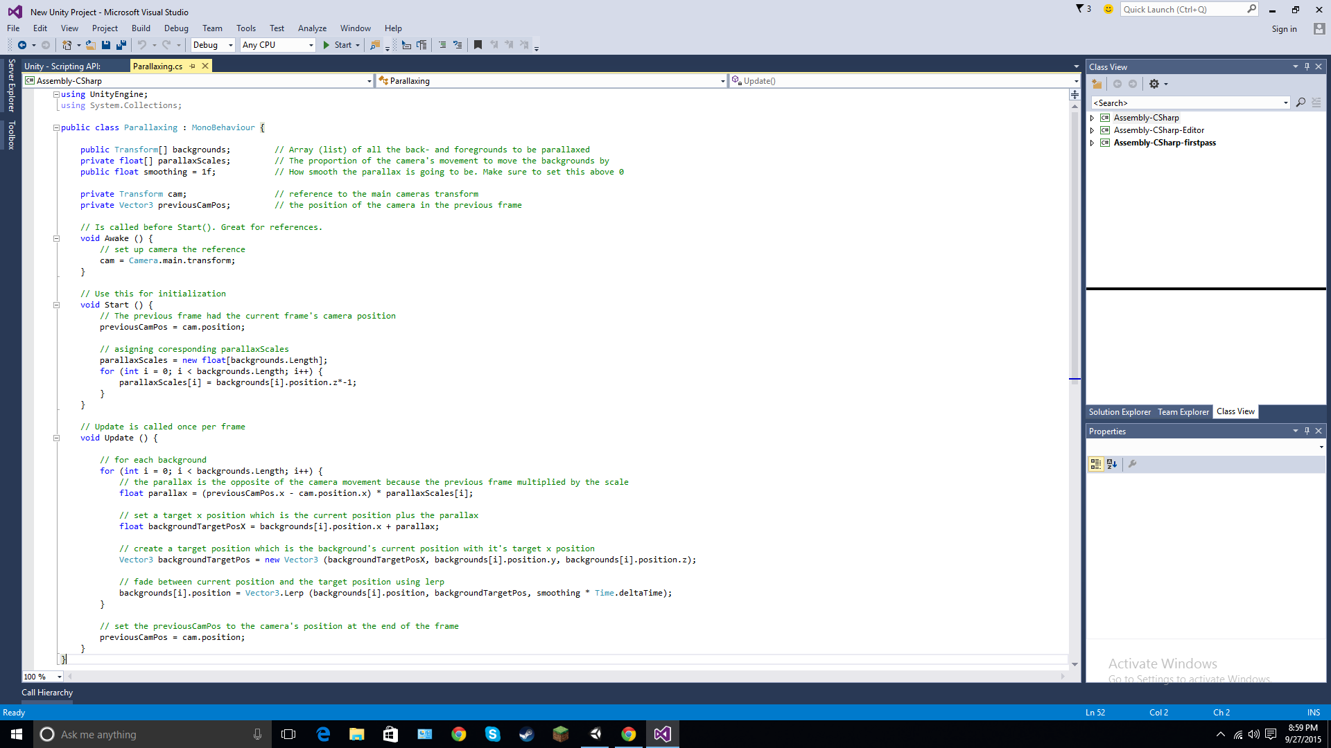Toggle a bookmark on the current line
Image resolution: width=1331 pixels, height=748 pixels.
coord(478,44)
